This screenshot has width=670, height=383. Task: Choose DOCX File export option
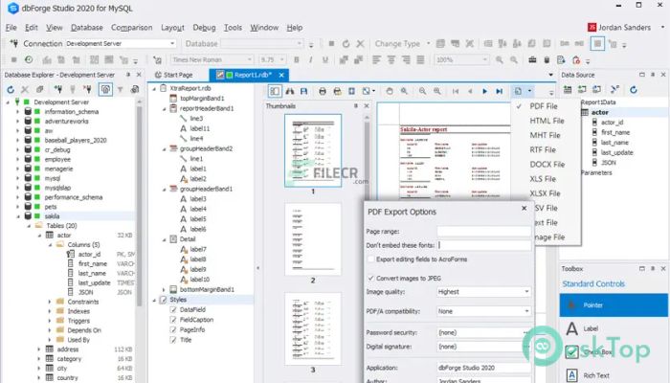click(x=547, y=165)
